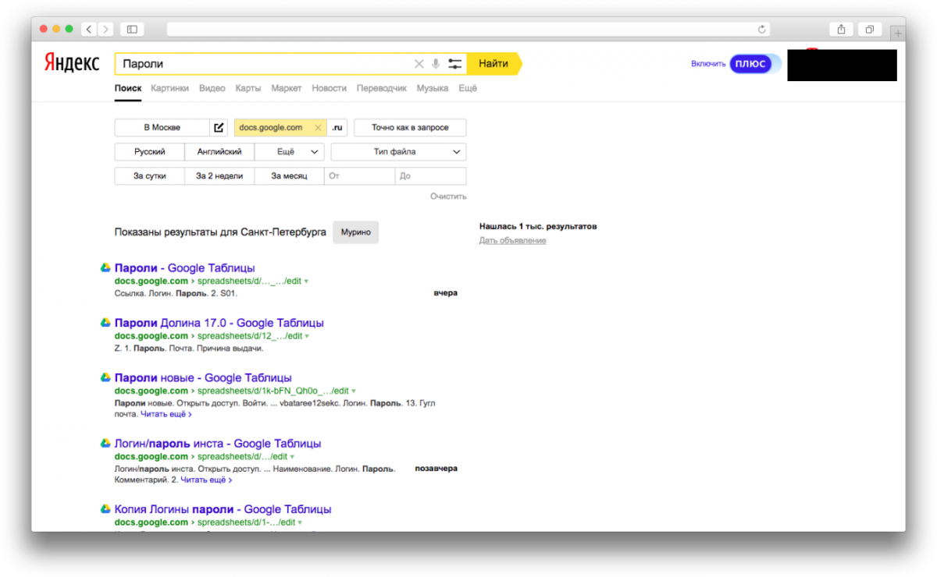Reload page with refresh icon
937x577 pixels.
[762, 29]
